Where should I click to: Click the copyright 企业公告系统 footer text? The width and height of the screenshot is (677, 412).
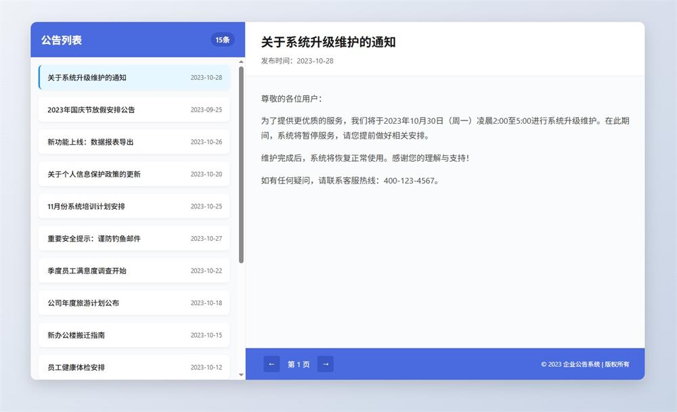coord(585,364)
